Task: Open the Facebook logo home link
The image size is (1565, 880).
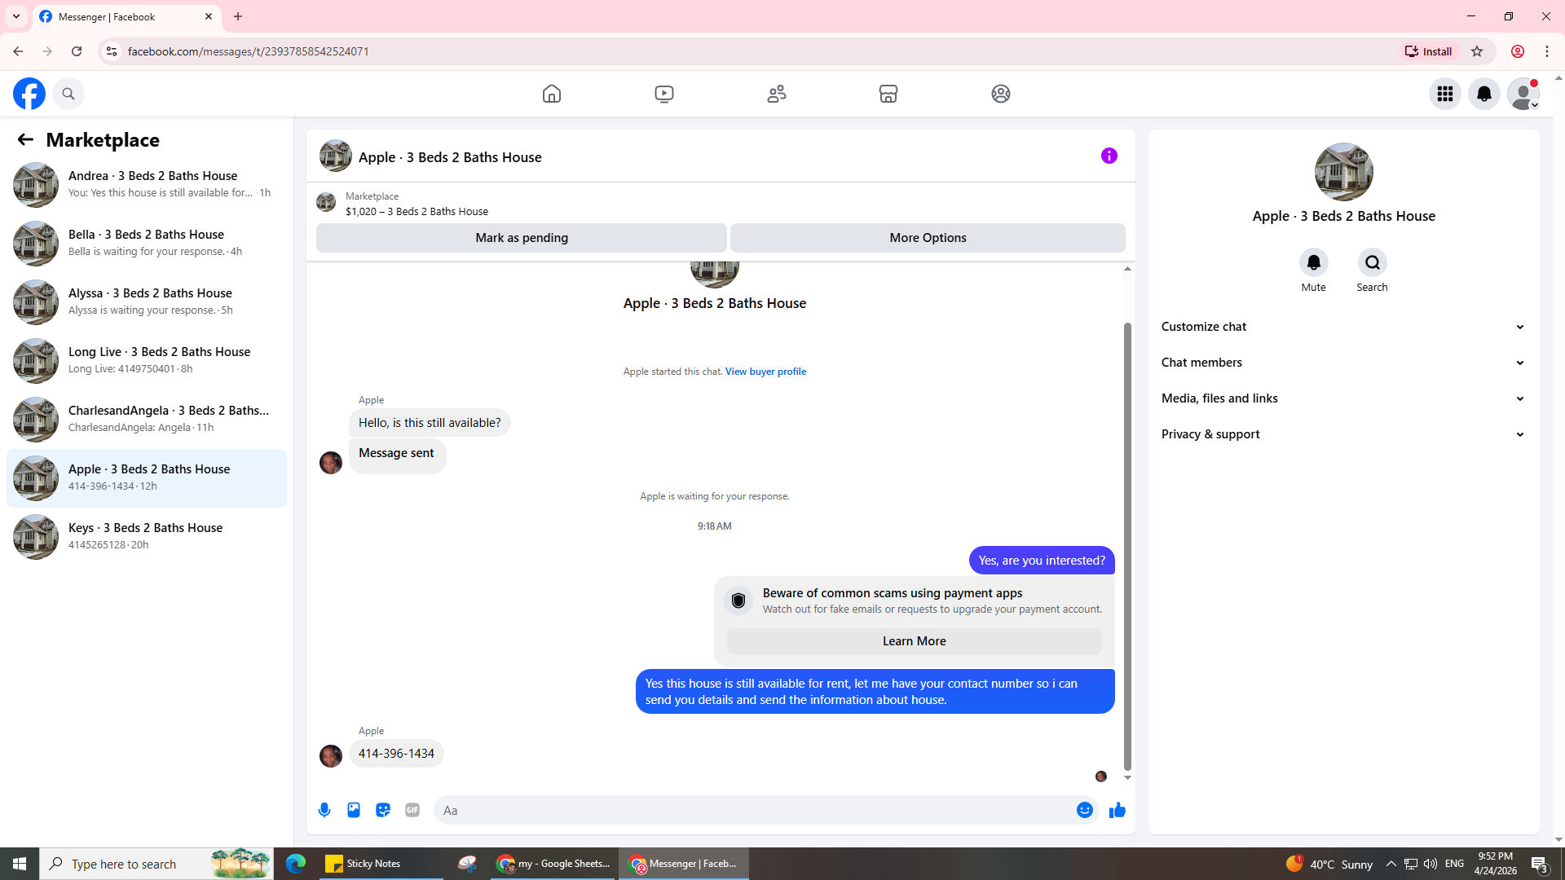Action: click(x=29, y=94)
